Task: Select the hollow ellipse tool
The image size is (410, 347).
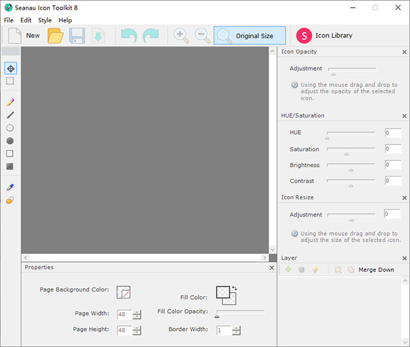Action: (x=10, y=128)
